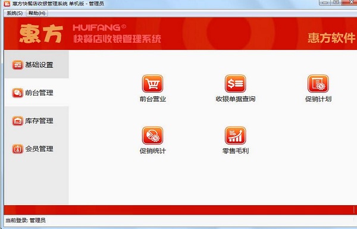Click the maximize window button
Screen dimensions: 357x229
(336, 2)
